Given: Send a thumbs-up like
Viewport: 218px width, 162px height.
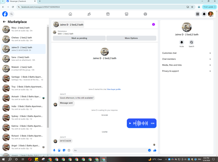Looking at the screenshot, I should pos(155,150).
